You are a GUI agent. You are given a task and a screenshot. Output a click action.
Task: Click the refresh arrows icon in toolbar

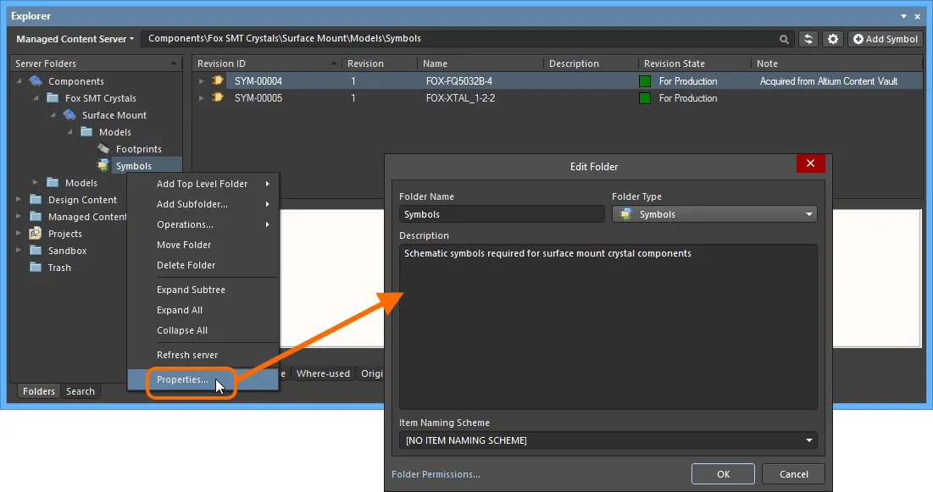point(808,39)
